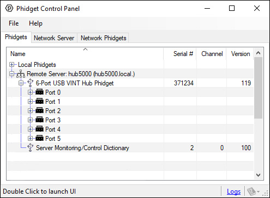
Task: Click the port icon next to Port 2
Action: tap(39, 110)
